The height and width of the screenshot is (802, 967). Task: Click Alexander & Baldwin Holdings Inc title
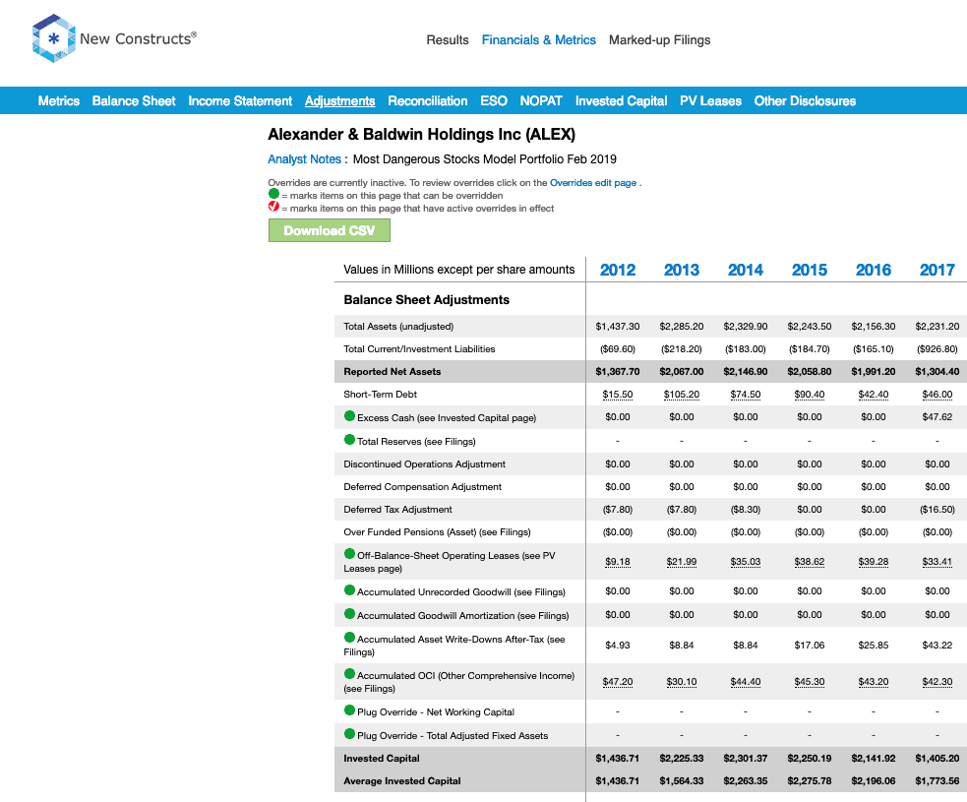pos(421,135)
